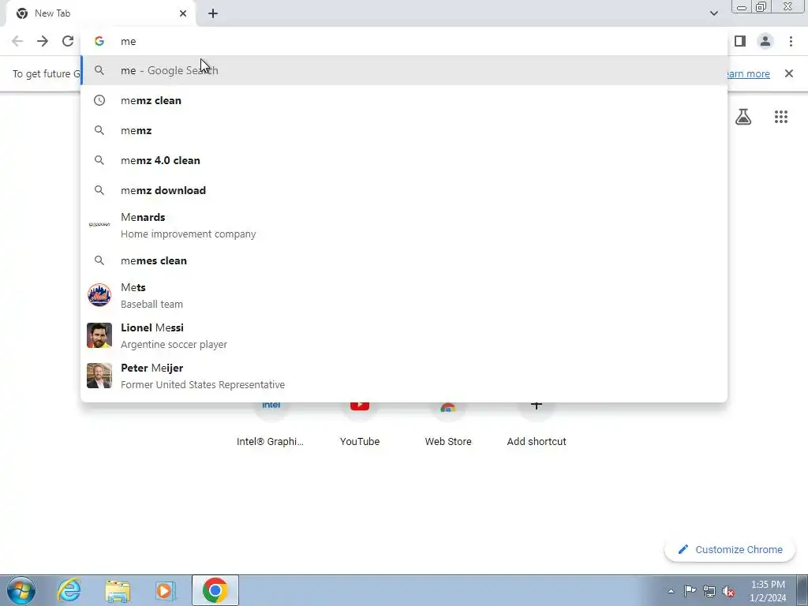Select the Menards home improvement suggestion
Viewport: 808px width, 606px height.
coord(404,225)
